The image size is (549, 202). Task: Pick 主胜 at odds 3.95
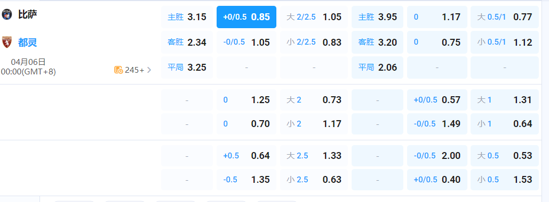[377, 17]
